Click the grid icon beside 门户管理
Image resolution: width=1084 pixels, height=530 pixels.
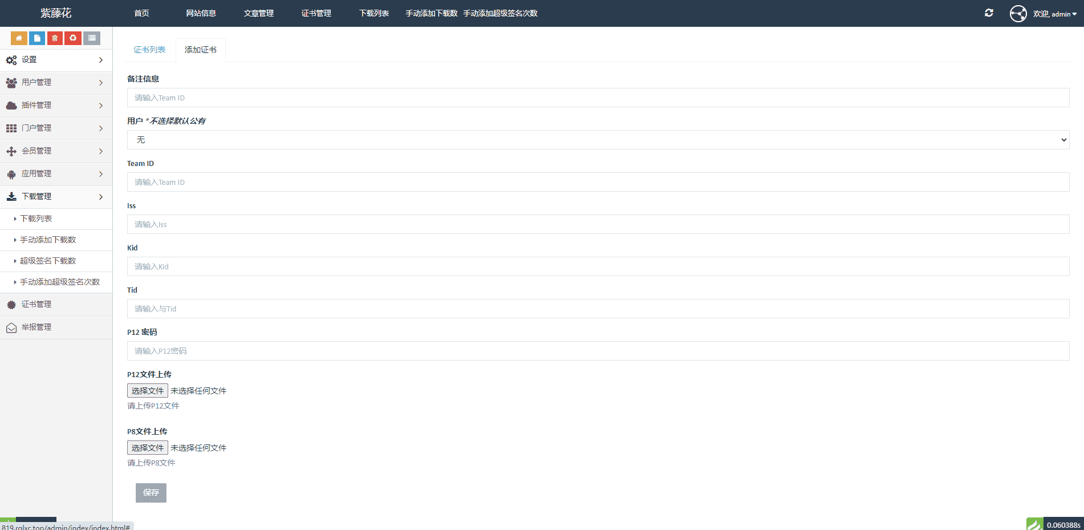(x=11, y=128)
